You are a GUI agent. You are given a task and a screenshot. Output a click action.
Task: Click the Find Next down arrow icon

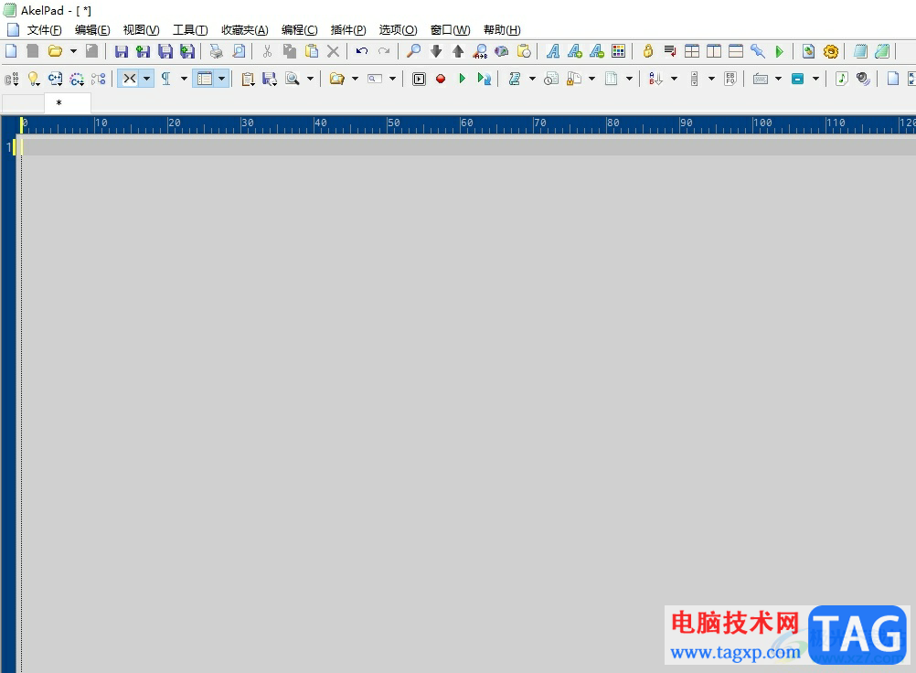[436, 51]
